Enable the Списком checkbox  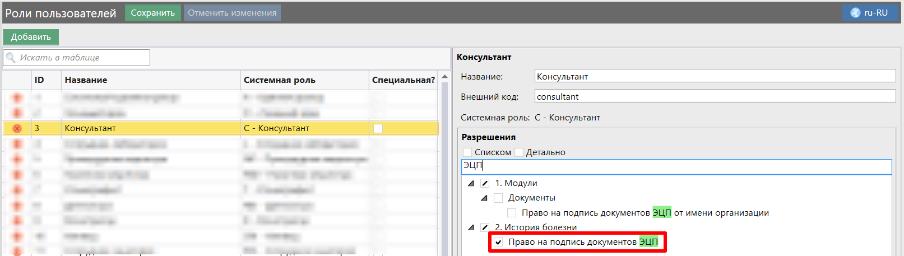tap(467, 152)
